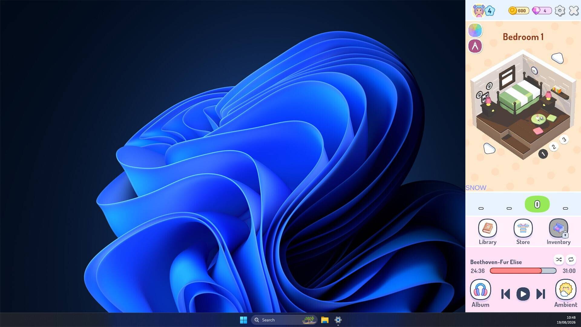
Task: Toggle shuffle playback mode
Action: (559, 259)
